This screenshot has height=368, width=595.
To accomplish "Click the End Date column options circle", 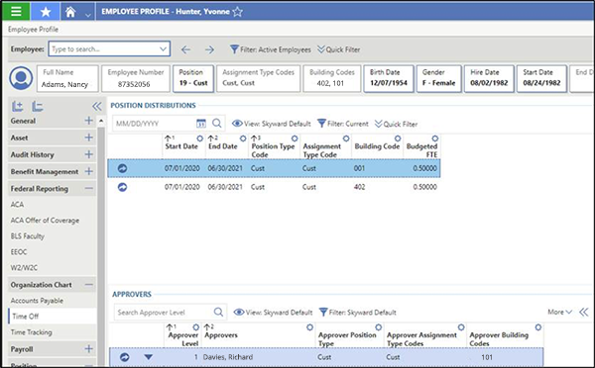I will (243, 138).
